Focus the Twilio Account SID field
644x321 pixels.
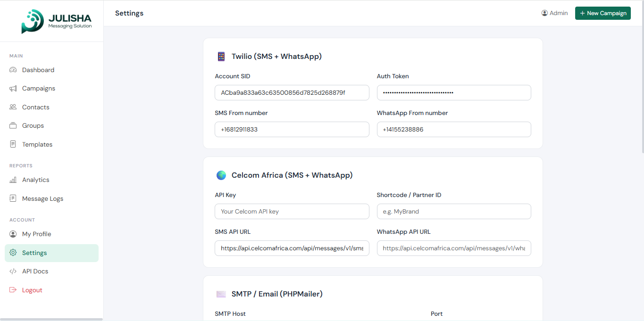pos(292,93)
